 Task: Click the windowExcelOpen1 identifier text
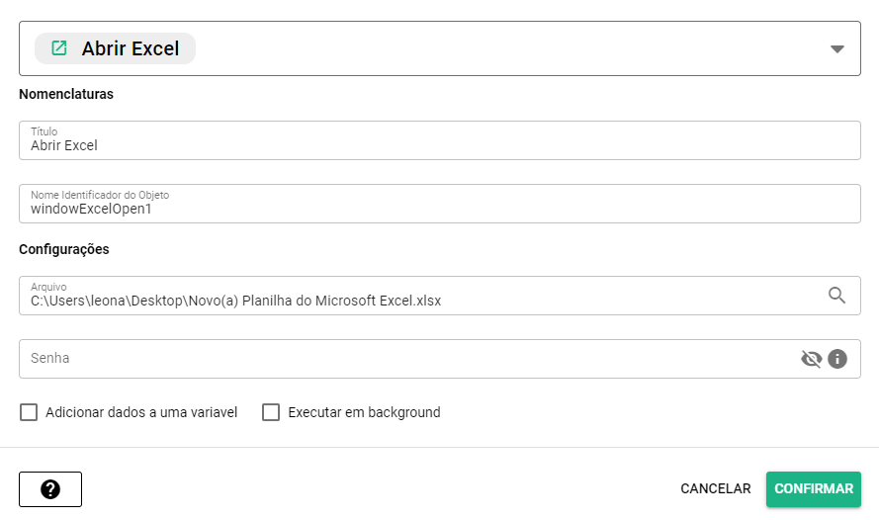[91, 209]
